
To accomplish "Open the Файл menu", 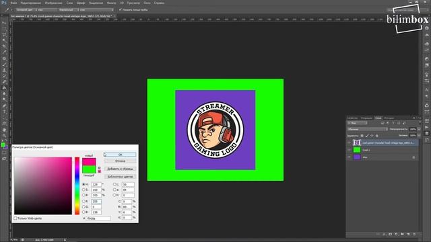I will pyautogui.click(x=13, y=3).
